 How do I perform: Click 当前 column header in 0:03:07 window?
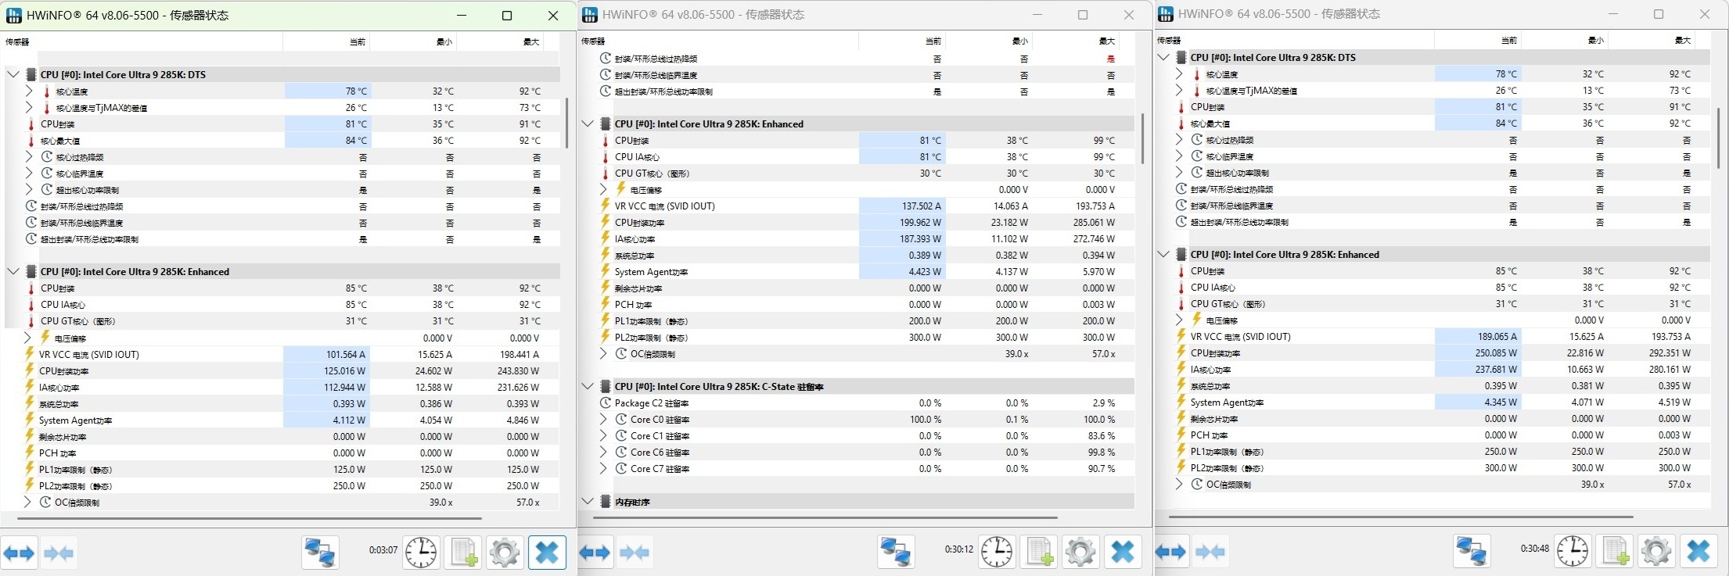(326, 41)
